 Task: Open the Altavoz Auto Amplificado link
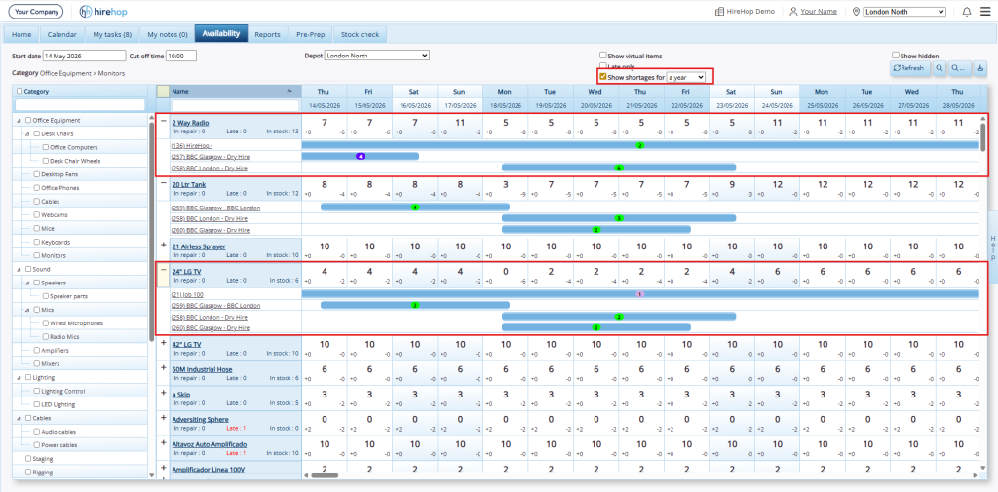tap(210, 444)
